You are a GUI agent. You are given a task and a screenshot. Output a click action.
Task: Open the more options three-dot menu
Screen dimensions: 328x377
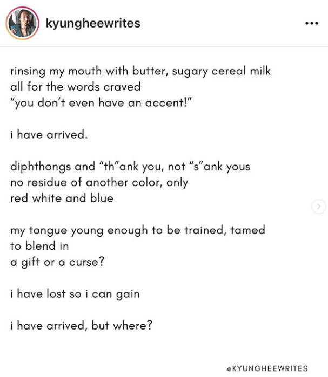pos(311,23)
